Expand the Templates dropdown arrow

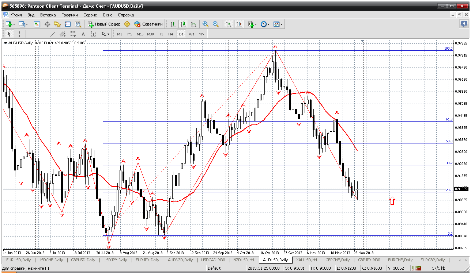282,24
